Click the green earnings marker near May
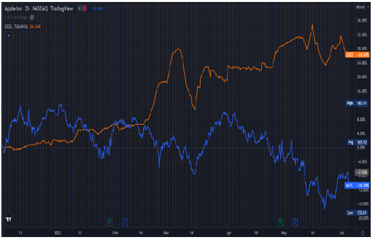 point(281,223)
